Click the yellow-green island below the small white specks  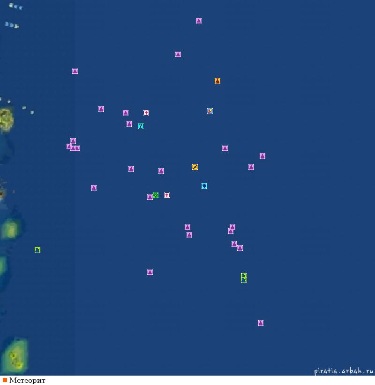(7, 120)
